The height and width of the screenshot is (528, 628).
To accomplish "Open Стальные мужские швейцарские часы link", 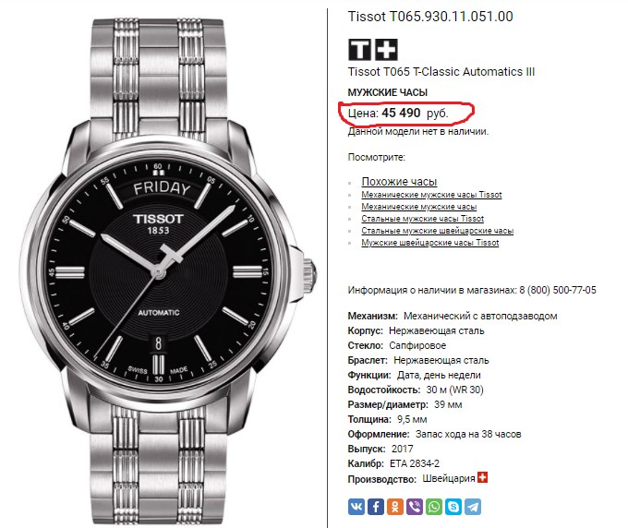I will pos(438,231).
